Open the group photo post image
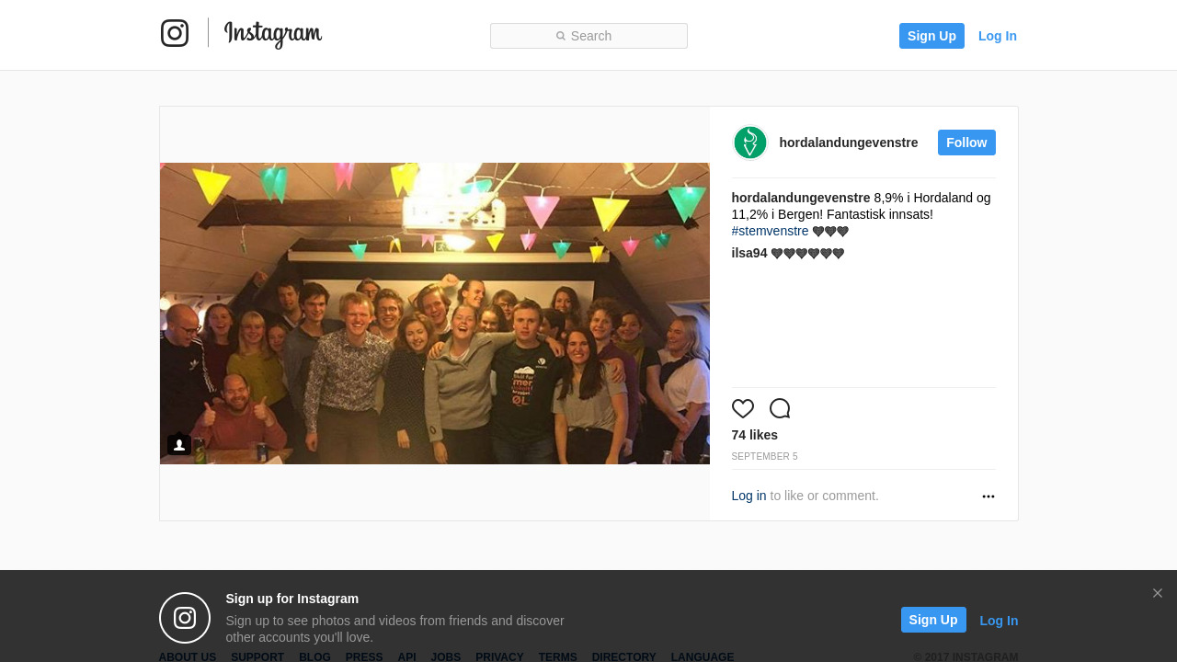This screenshot has height=662, width=1177. coord(435,314)
